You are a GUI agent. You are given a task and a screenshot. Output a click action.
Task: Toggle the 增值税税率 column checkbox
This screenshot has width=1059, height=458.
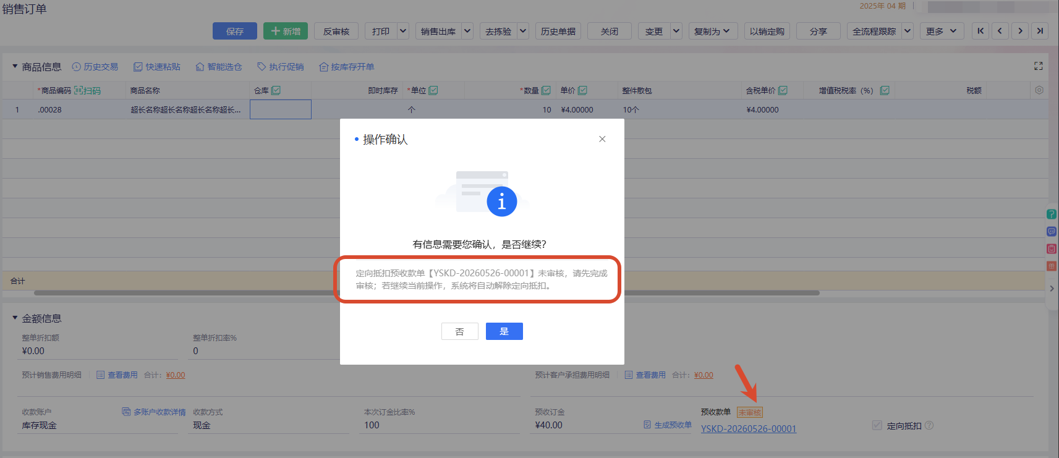coord(885,90)
